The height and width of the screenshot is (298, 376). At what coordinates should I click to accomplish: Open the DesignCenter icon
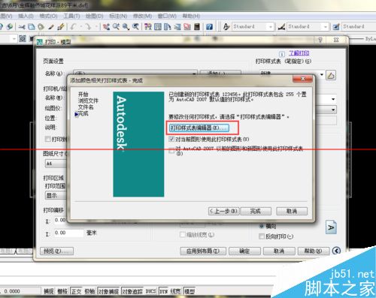pyautogui.click(x=158, y=26)
